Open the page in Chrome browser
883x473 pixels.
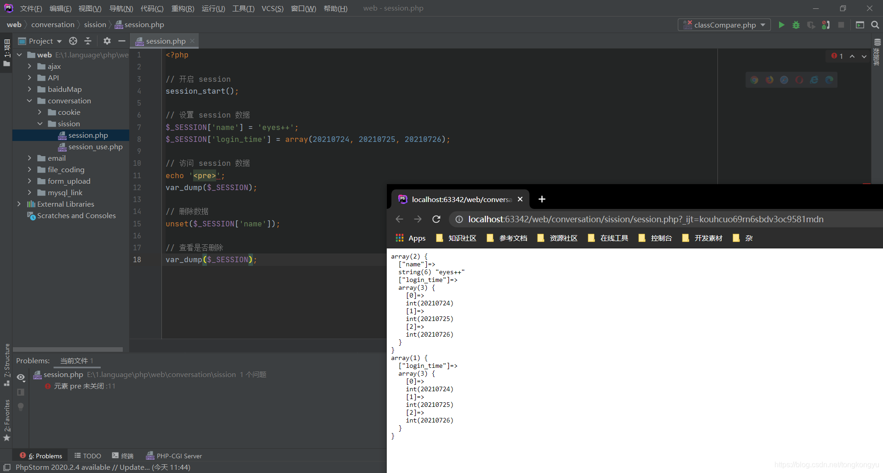pos(754,79)
